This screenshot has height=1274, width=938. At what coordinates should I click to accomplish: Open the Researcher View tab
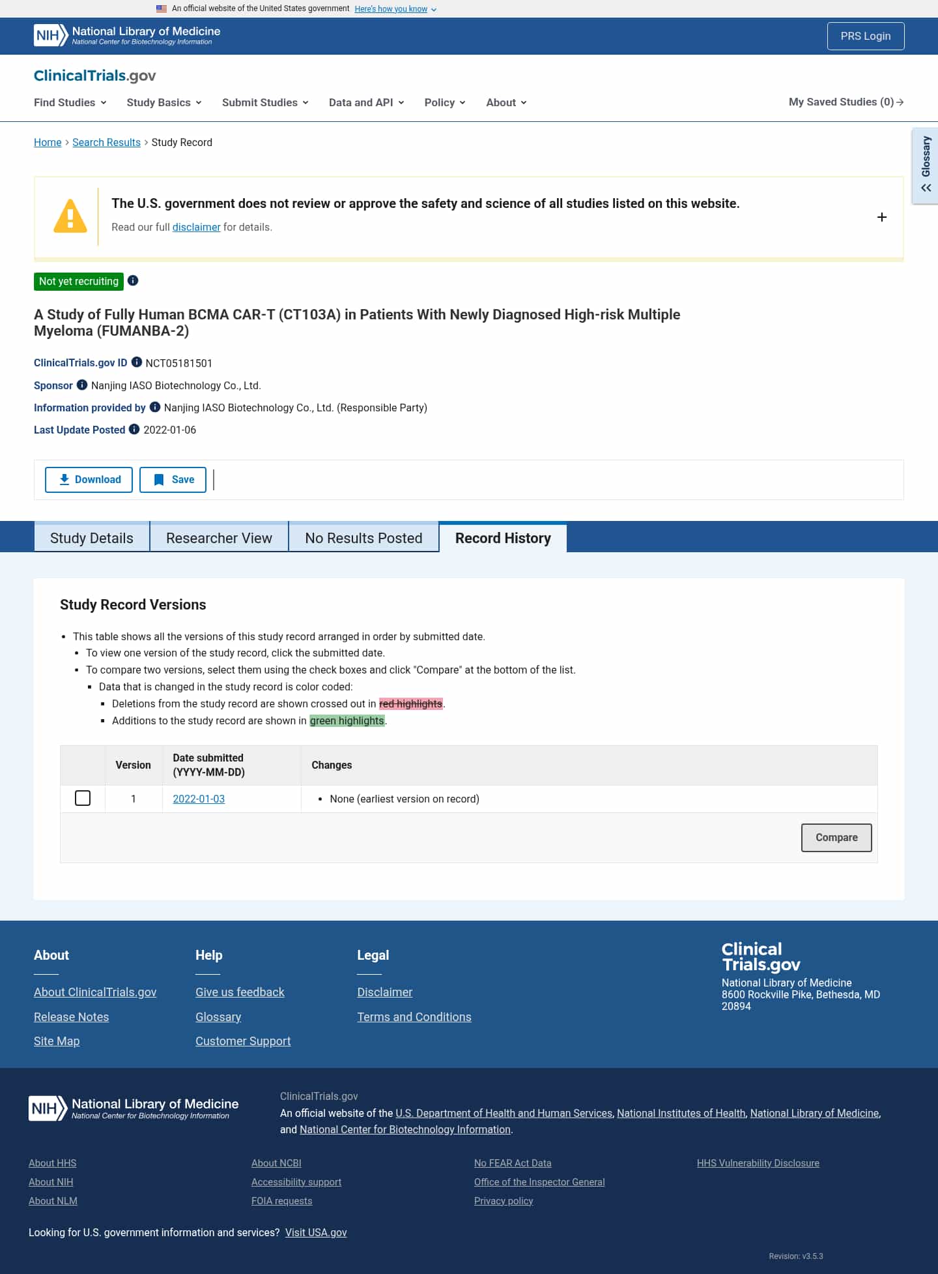tap(219, 538)
